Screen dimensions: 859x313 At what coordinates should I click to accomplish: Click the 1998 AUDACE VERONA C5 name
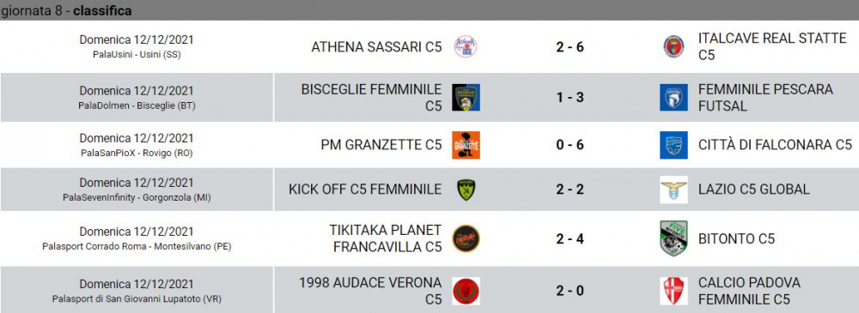[x=370, y=291]
